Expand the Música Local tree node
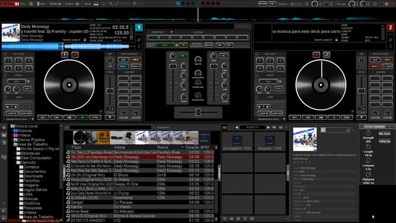The height and width of the screenshot is (223, 396). [9, 126]
